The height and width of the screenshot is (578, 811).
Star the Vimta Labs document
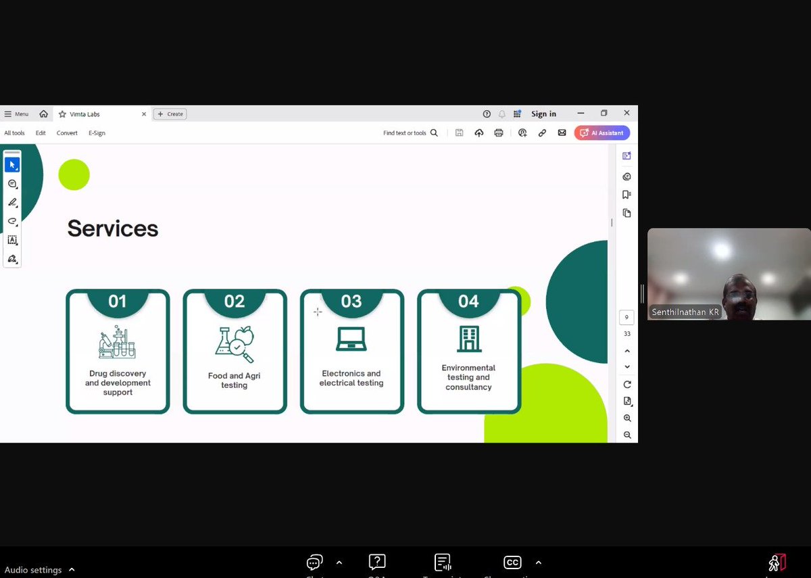coord(62,114)
